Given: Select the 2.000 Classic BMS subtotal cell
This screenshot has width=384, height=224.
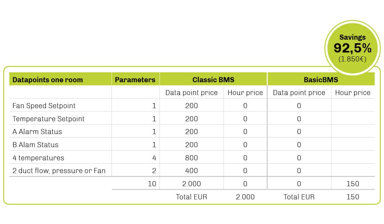Looking at the screenshot, I should (192, 184).
